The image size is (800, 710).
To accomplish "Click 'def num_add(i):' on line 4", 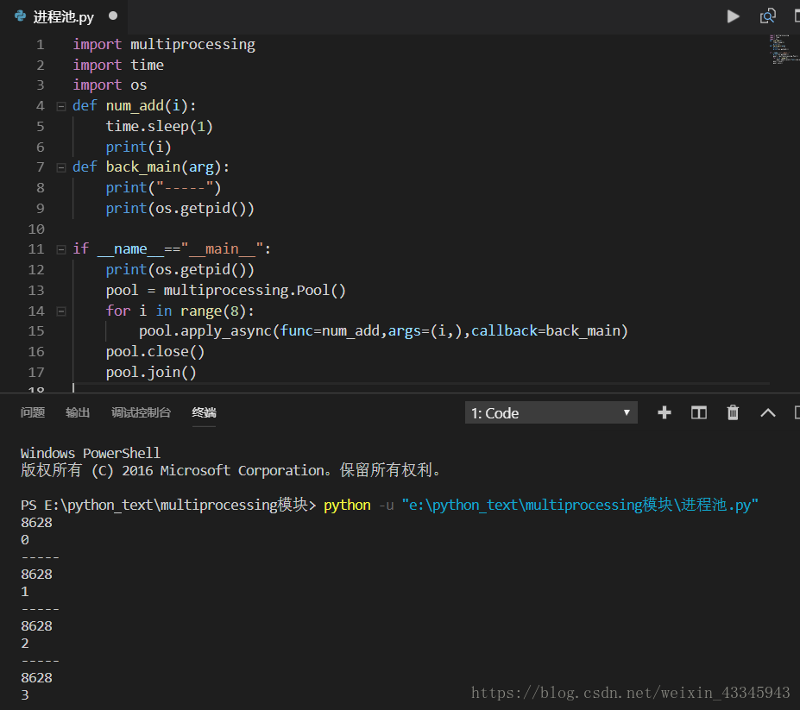I will (134, 106).
